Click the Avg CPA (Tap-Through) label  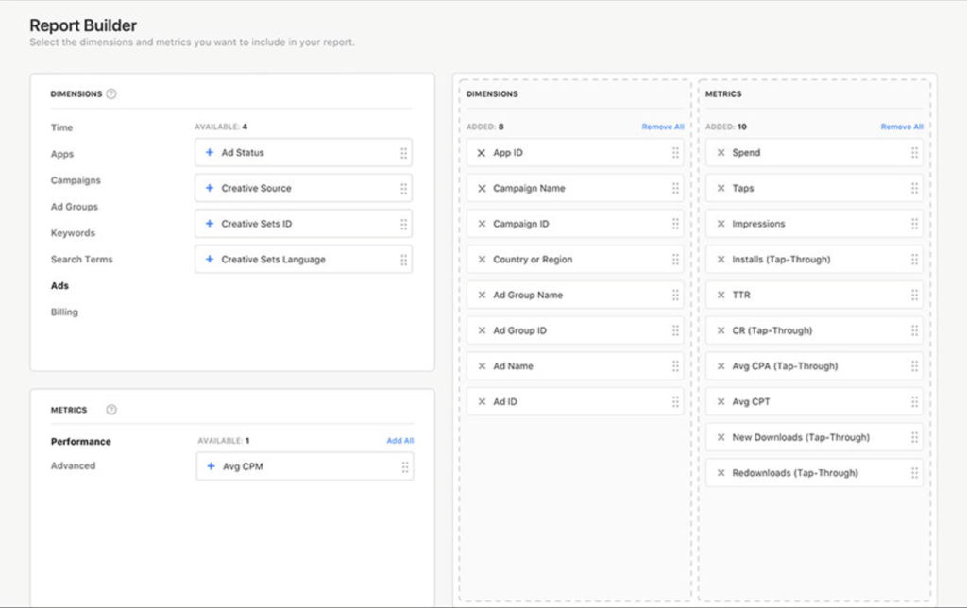point(785,366)
